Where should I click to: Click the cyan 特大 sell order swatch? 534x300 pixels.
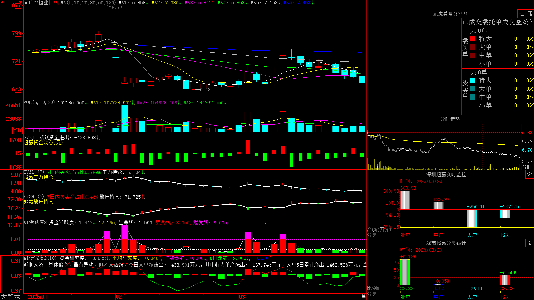point(473,80)
